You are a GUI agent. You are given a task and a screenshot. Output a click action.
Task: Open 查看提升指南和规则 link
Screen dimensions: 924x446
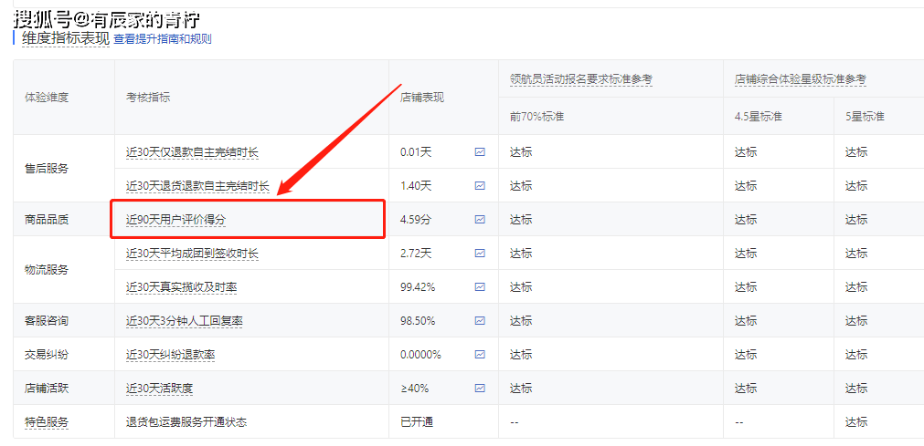pyautogui.click(x=163, y=39)
